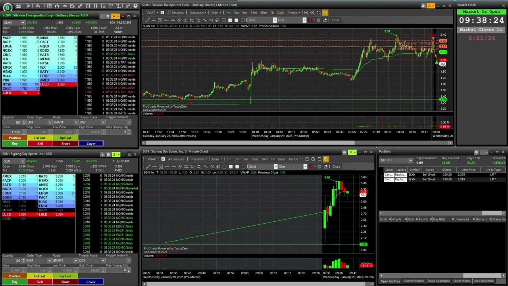508x286 pixels.
Task: Open the red color swatch in the SLXN draw toolbar
Action: click(x=310, y=20)
